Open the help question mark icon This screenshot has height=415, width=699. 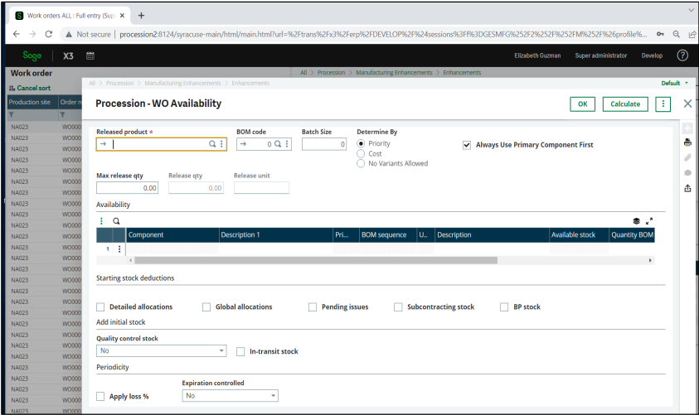coord(682,55)
